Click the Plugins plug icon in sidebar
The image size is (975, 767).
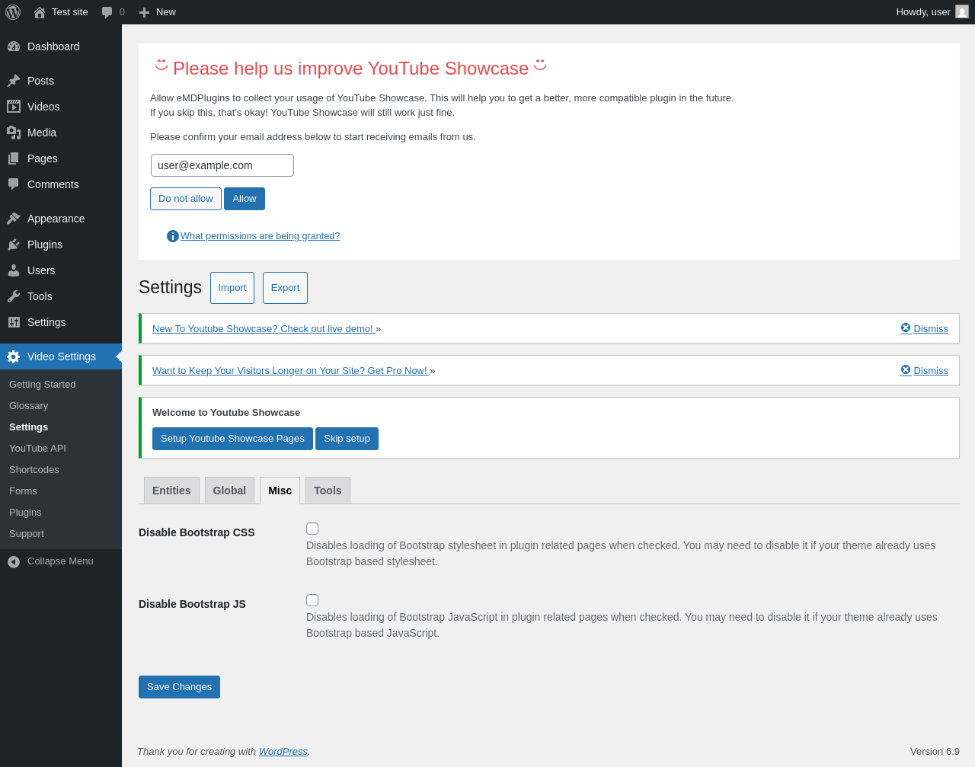[14, 244]
